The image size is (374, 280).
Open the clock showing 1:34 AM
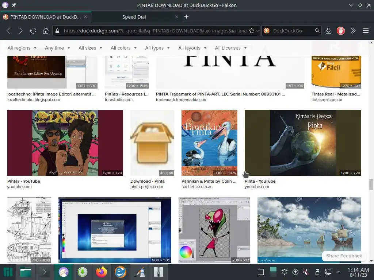pos(358,272)
